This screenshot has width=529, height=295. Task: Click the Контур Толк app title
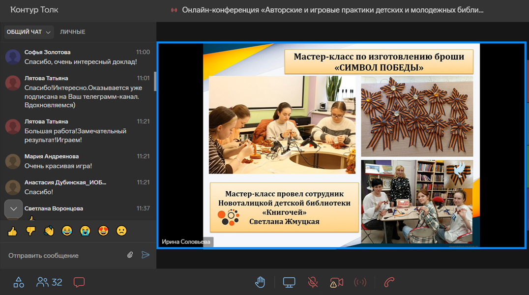[x=35, y=10]
